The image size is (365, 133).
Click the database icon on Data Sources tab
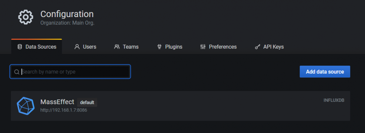click(x=20, y=47)
